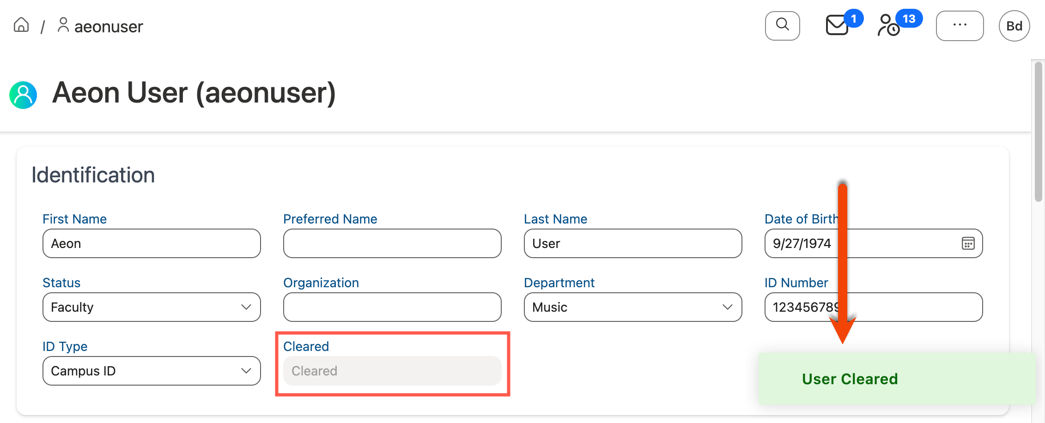The image size is (1045, 423).
Task: Select the disabled Cleared field
Action: [392, 370]
